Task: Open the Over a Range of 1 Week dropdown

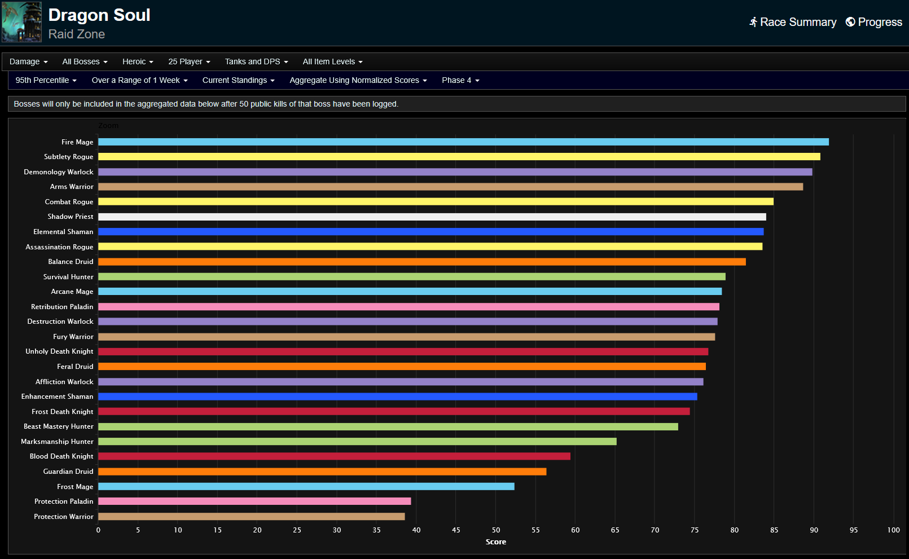Action: 139,80
